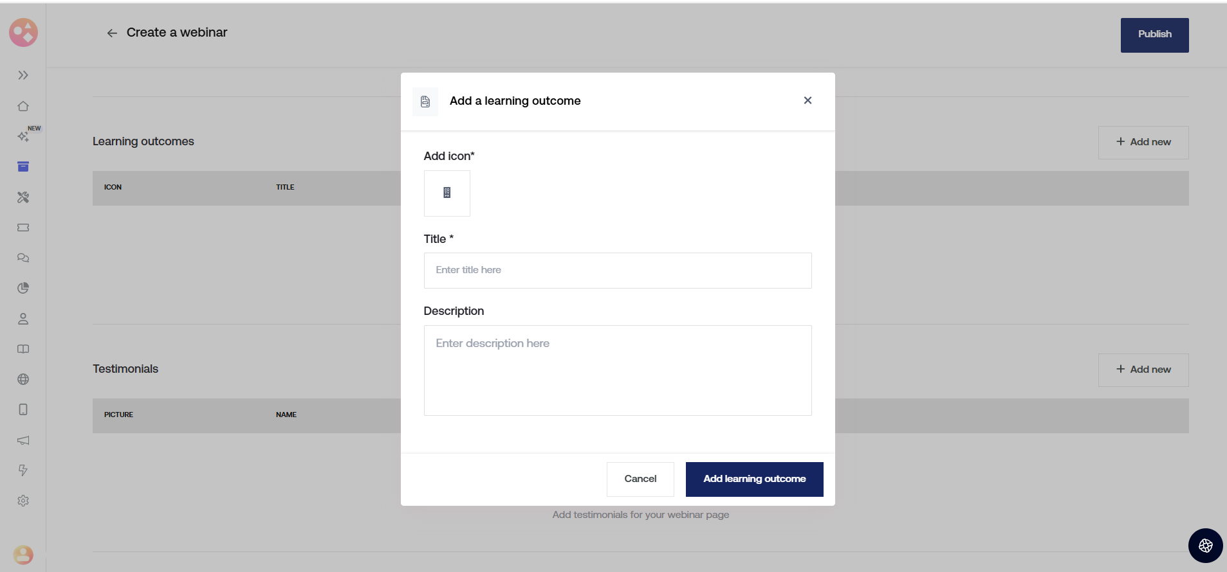Click the Add learning outcome button
The height and width of the screenshot is (572, 1227).
click(754, 479)
